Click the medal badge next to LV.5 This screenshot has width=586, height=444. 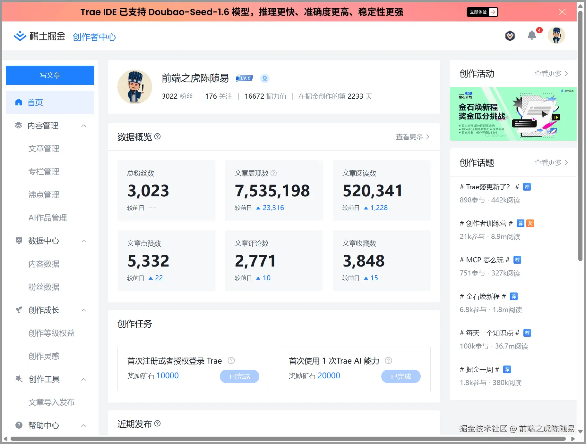pyautogui.click(x=264, y=78)
